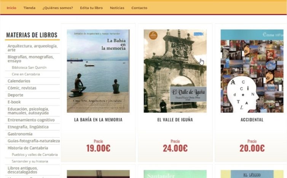Open the Gastronomía category
287x178 pixels.
tap(20, 134)
